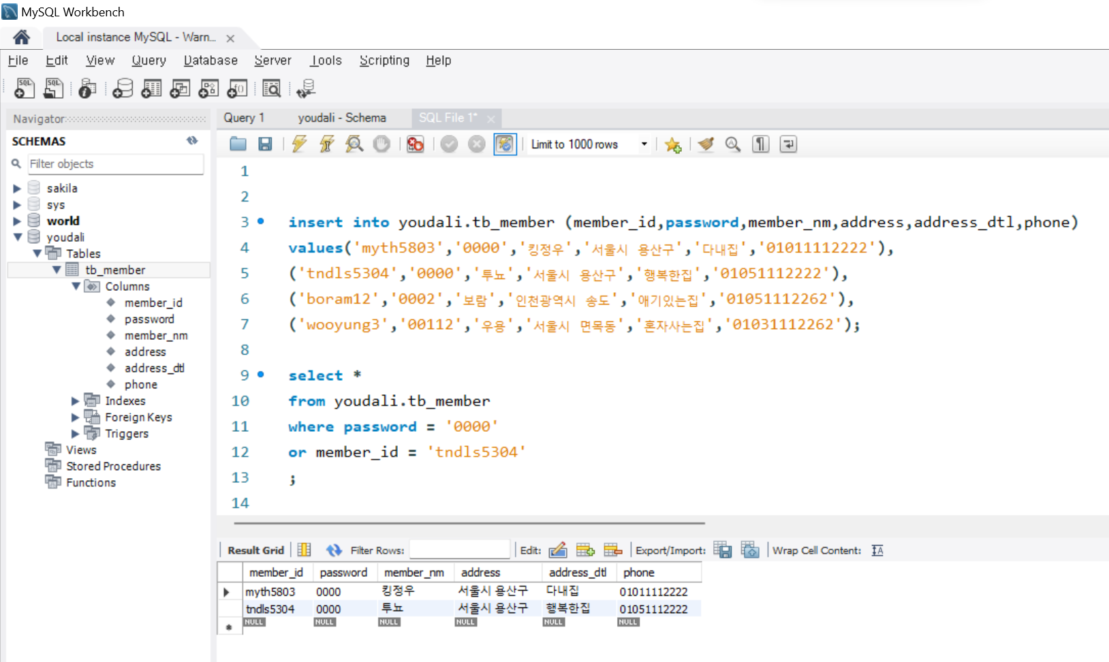Toggle result grid column wrap icon
The image size is (1109, 662).
(x=304, y=550)
